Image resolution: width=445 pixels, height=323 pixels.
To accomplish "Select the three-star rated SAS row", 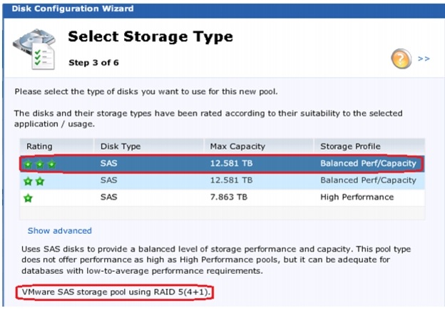I will click(222, 163).
